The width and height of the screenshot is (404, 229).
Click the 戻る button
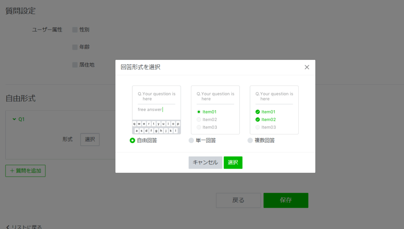coord(238,200)
